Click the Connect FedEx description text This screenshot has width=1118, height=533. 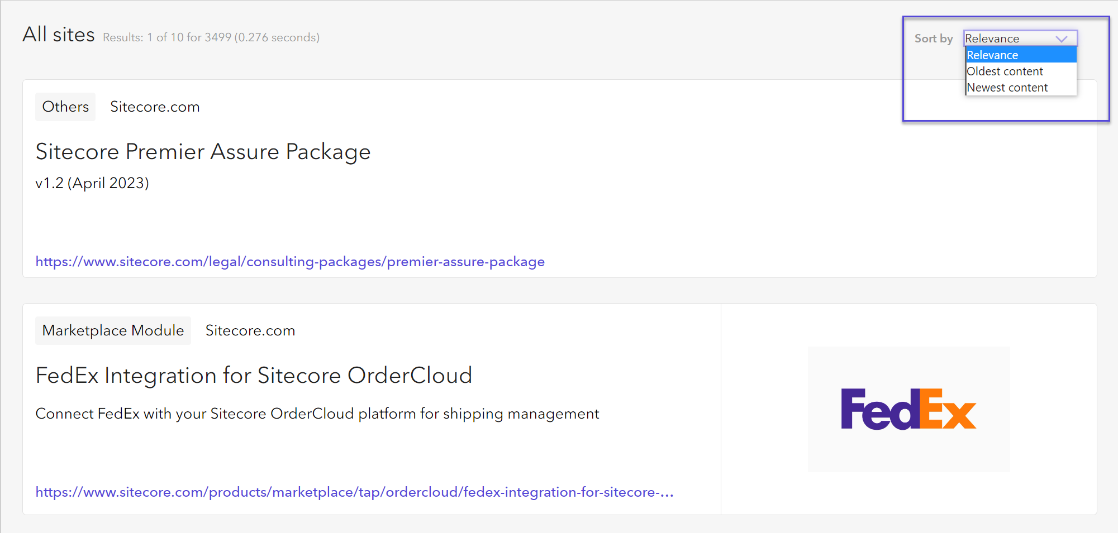tap(317, 414)
